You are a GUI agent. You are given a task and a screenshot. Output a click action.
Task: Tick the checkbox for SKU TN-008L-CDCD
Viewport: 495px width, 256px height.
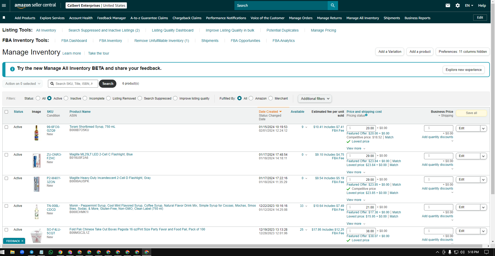6,206
